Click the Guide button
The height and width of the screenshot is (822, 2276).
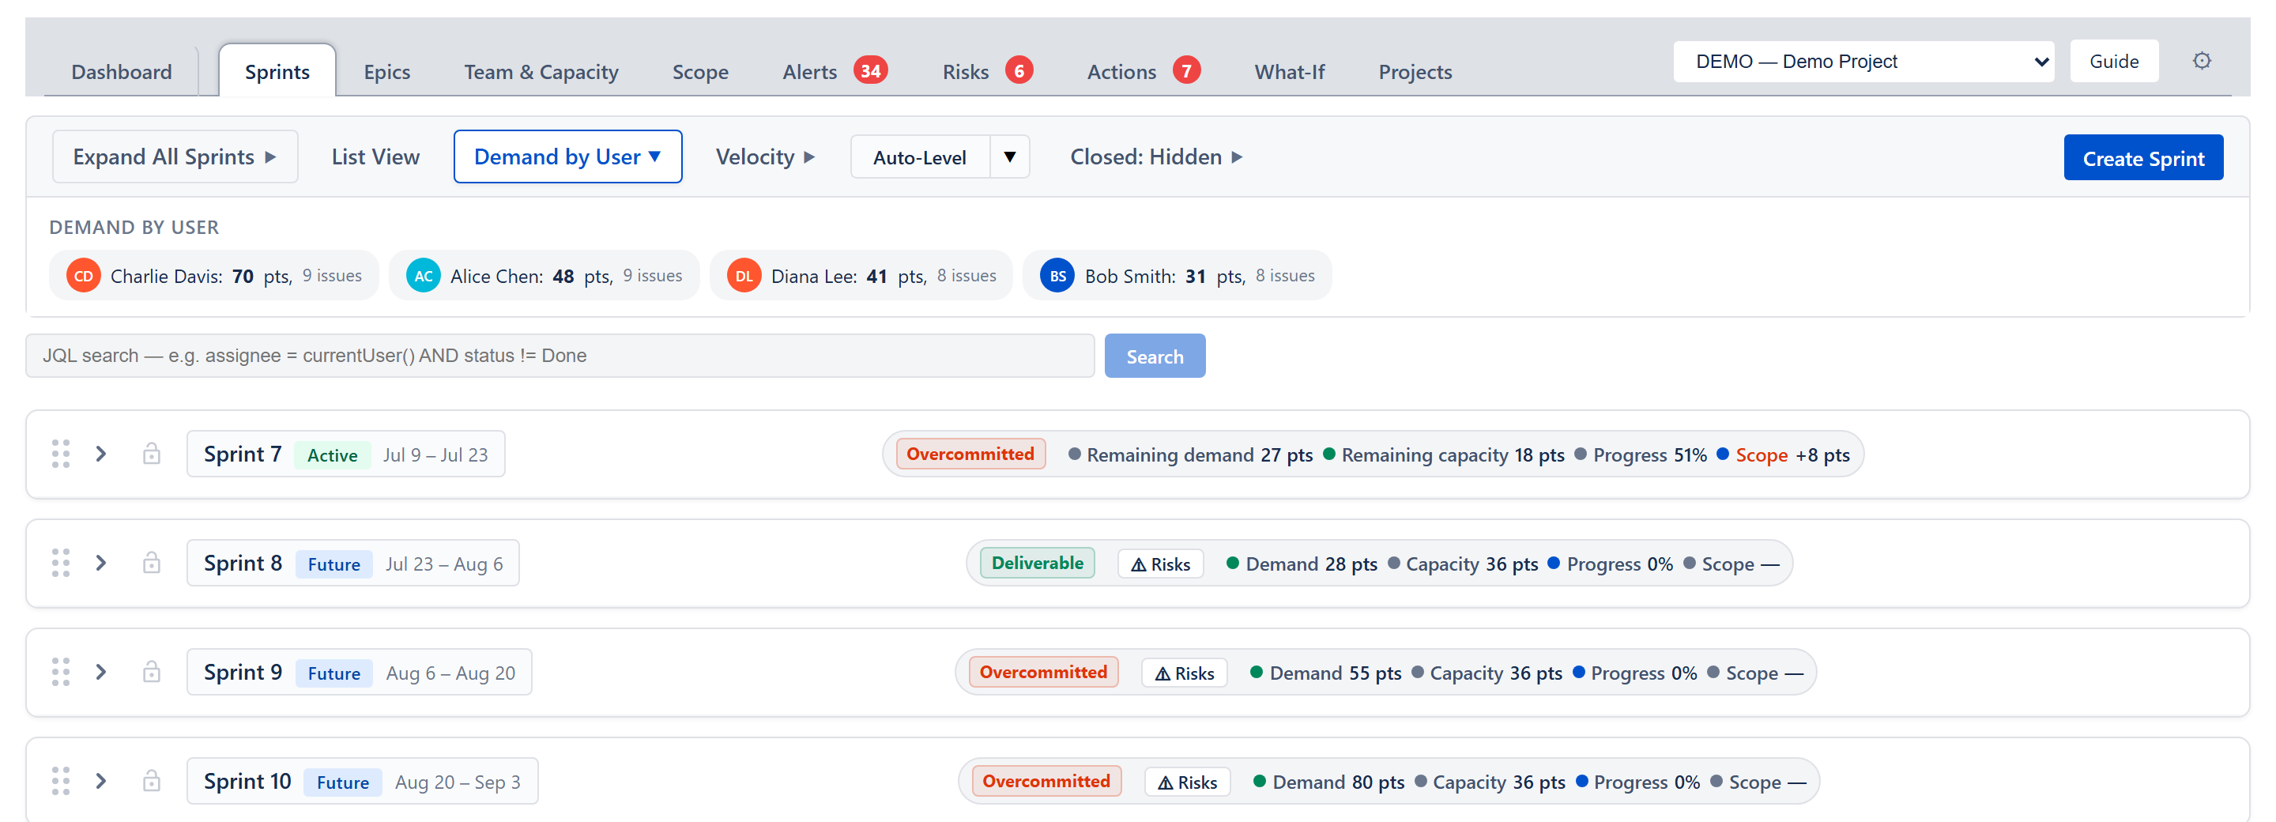2113,62
